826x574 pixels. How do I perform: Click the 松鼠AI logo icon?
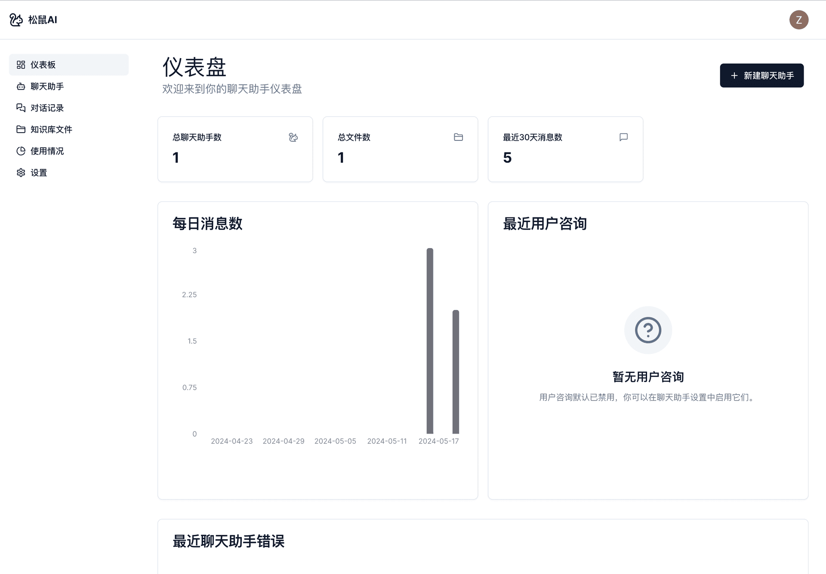coord(15,19)
